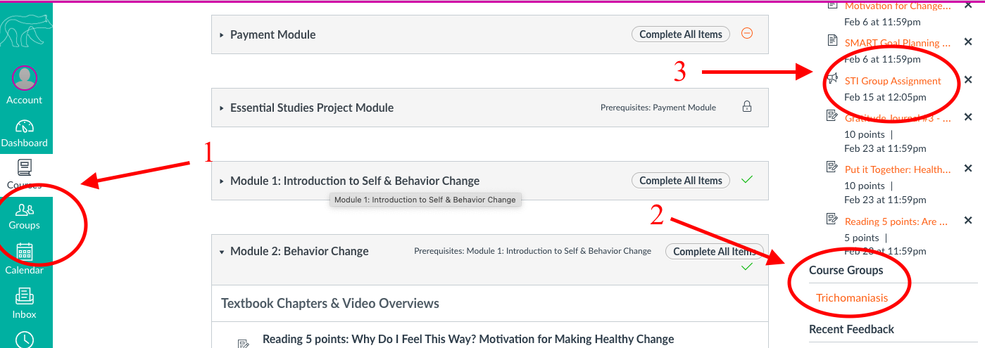The height and width of the screenshot is (348, 985).
Task: Click the lock icon on Essential Studies module
Action: click(747, 107)
